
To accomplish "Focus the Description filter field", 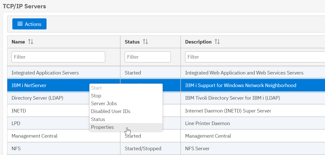I will pyautogui.click(x=255, y=57).
